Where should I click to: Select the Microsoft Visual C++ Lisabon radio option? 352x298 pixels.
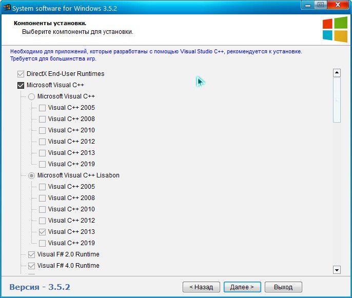click(31, 175)
